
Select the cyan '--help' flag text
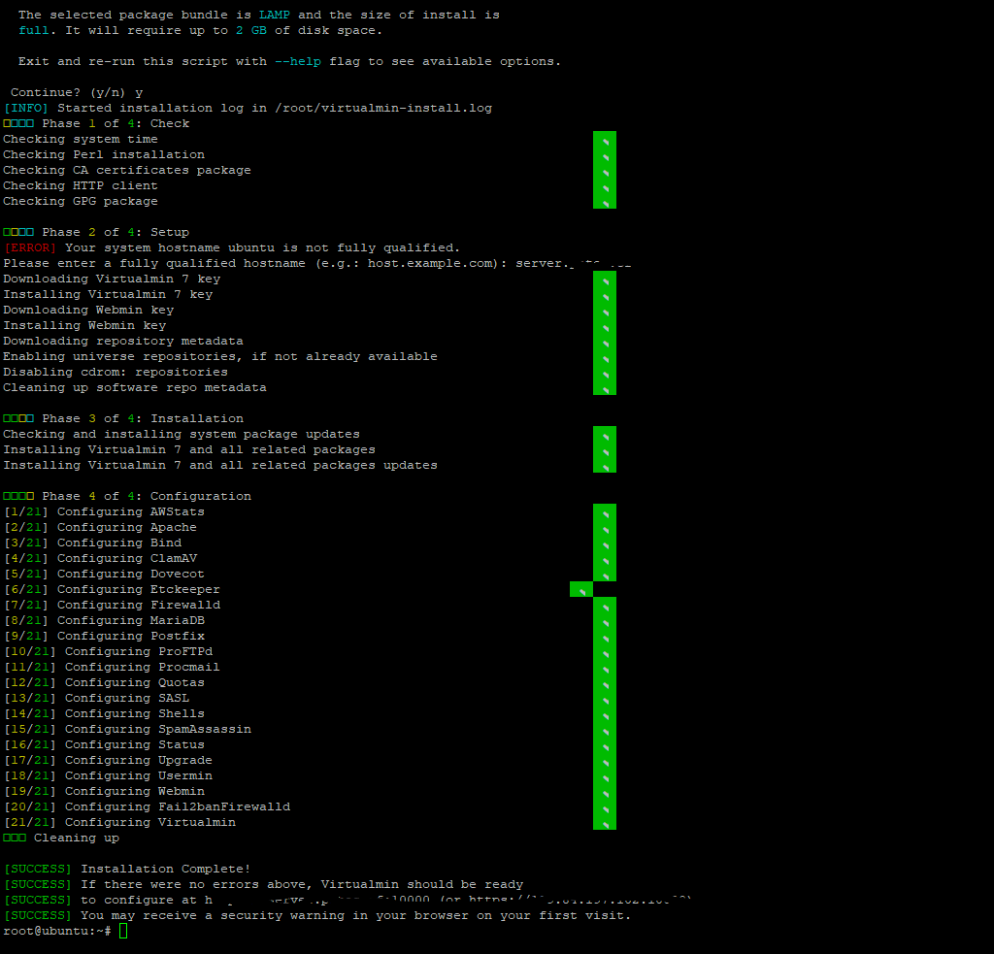click(298, 61)
